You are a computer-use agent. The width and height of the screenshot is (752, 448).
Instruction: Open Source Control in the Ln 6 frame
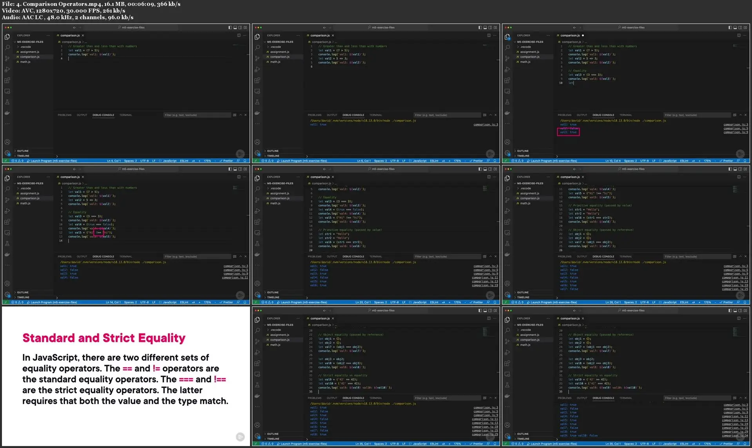pyautogui.click(x=257, y=58)
